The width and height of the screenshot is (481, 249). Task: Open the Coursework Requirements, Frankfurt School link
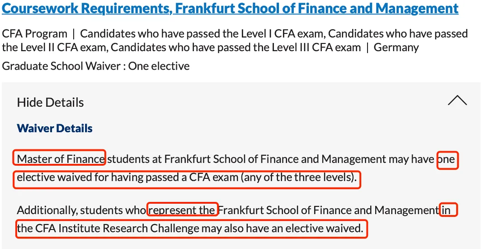(230, 9)
